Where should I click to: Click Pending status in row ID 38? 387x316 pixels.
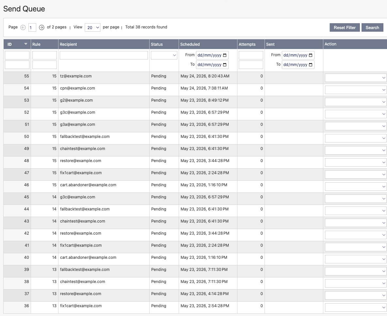158,282
